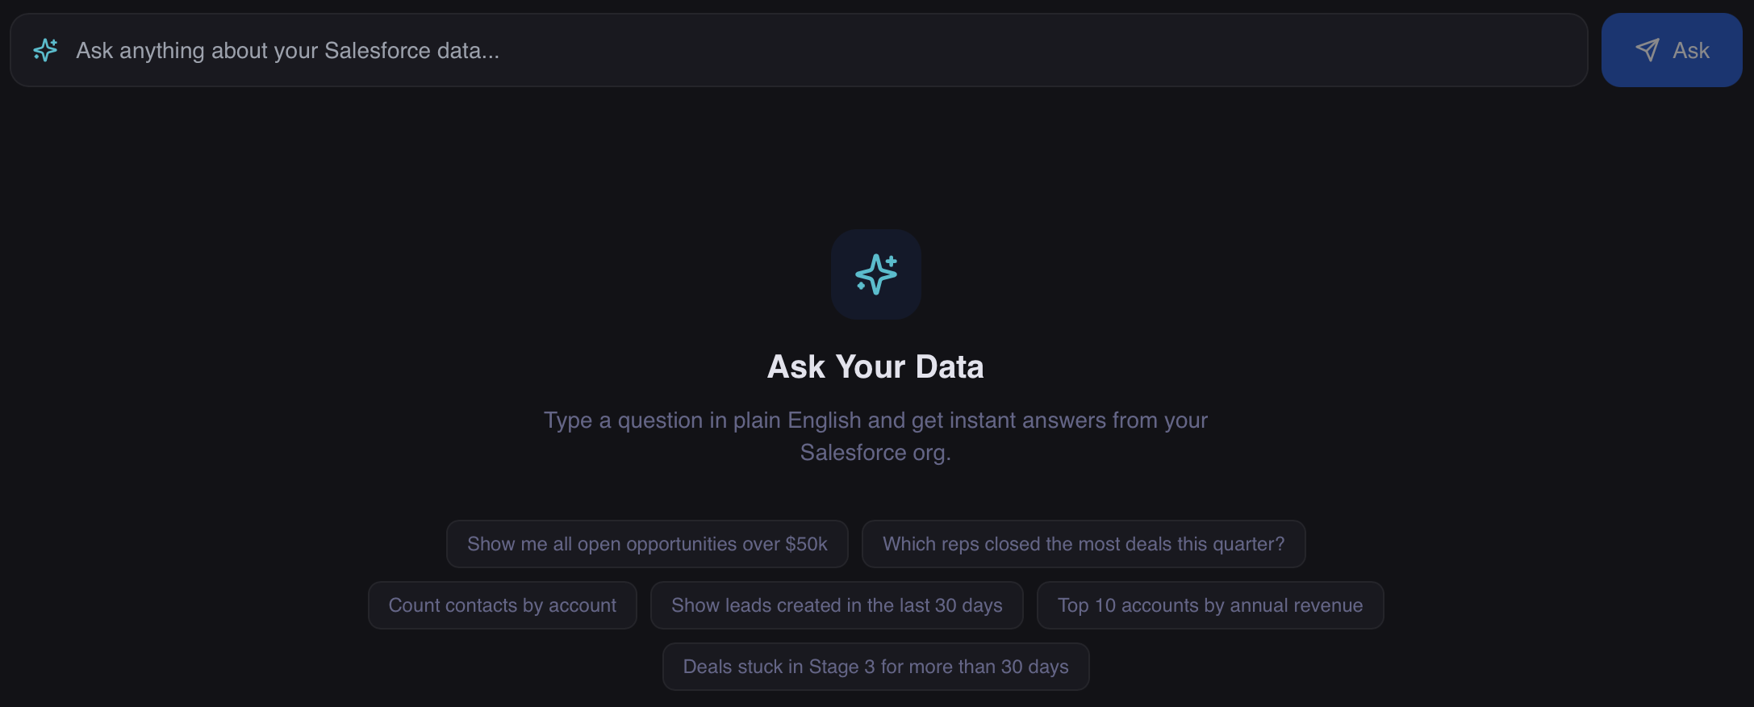The image size is (1754, 707).
Task: Select 'Show leads created in the last 30 days'
Action: coord(837,605)
